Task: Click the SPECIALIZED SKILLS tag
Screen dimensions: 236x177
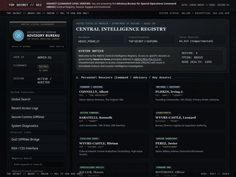Action: pos(92,167)
